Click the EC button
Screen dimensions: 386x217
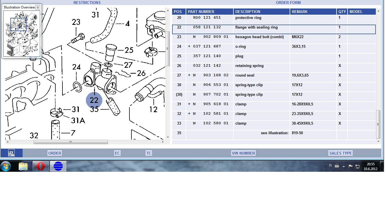tap(117, 153)
